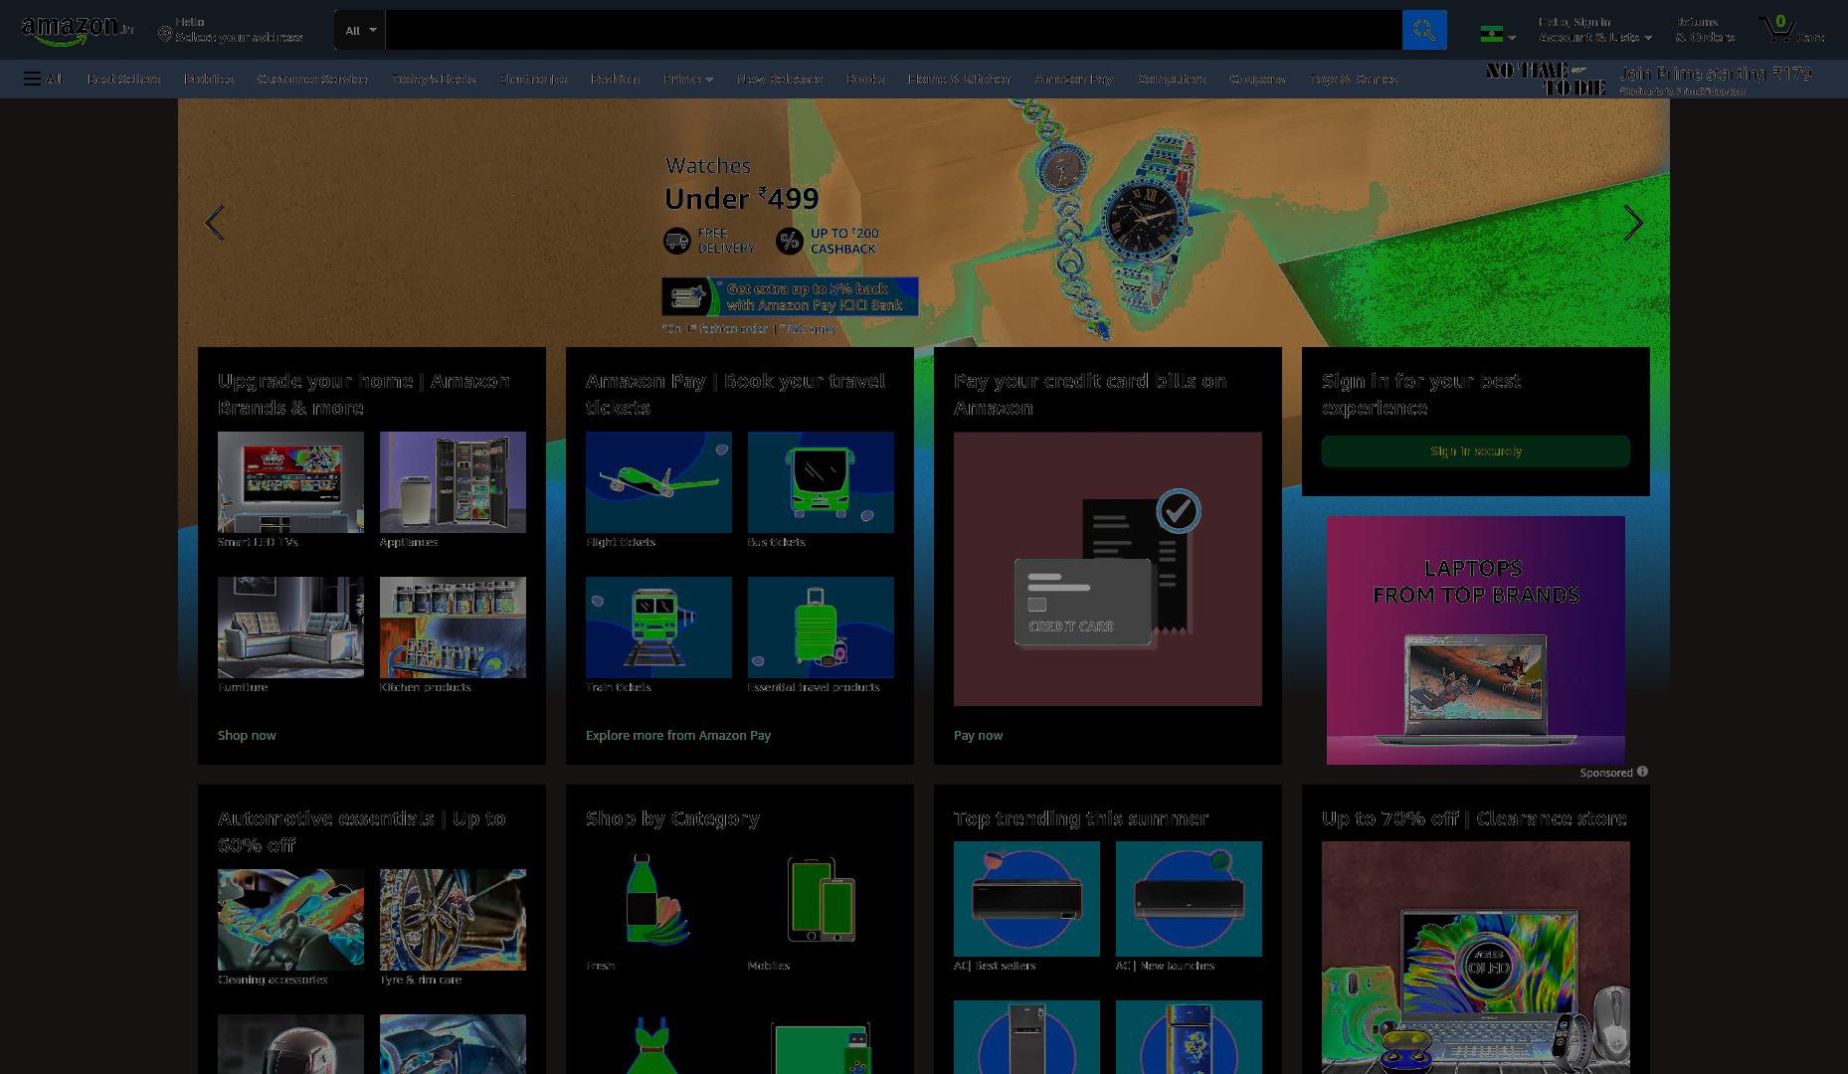Click Pay now link
The width and height of the screenshot is (1848, 1074).
(x=978, y=735)
